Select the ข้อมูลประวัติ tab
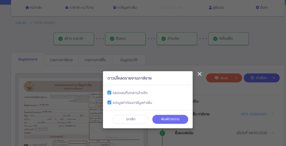This screenshot has width=286, height=146. point(129,60)
